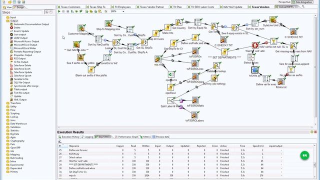Select the txUnits.py step icon

click(x=254, y=70)
